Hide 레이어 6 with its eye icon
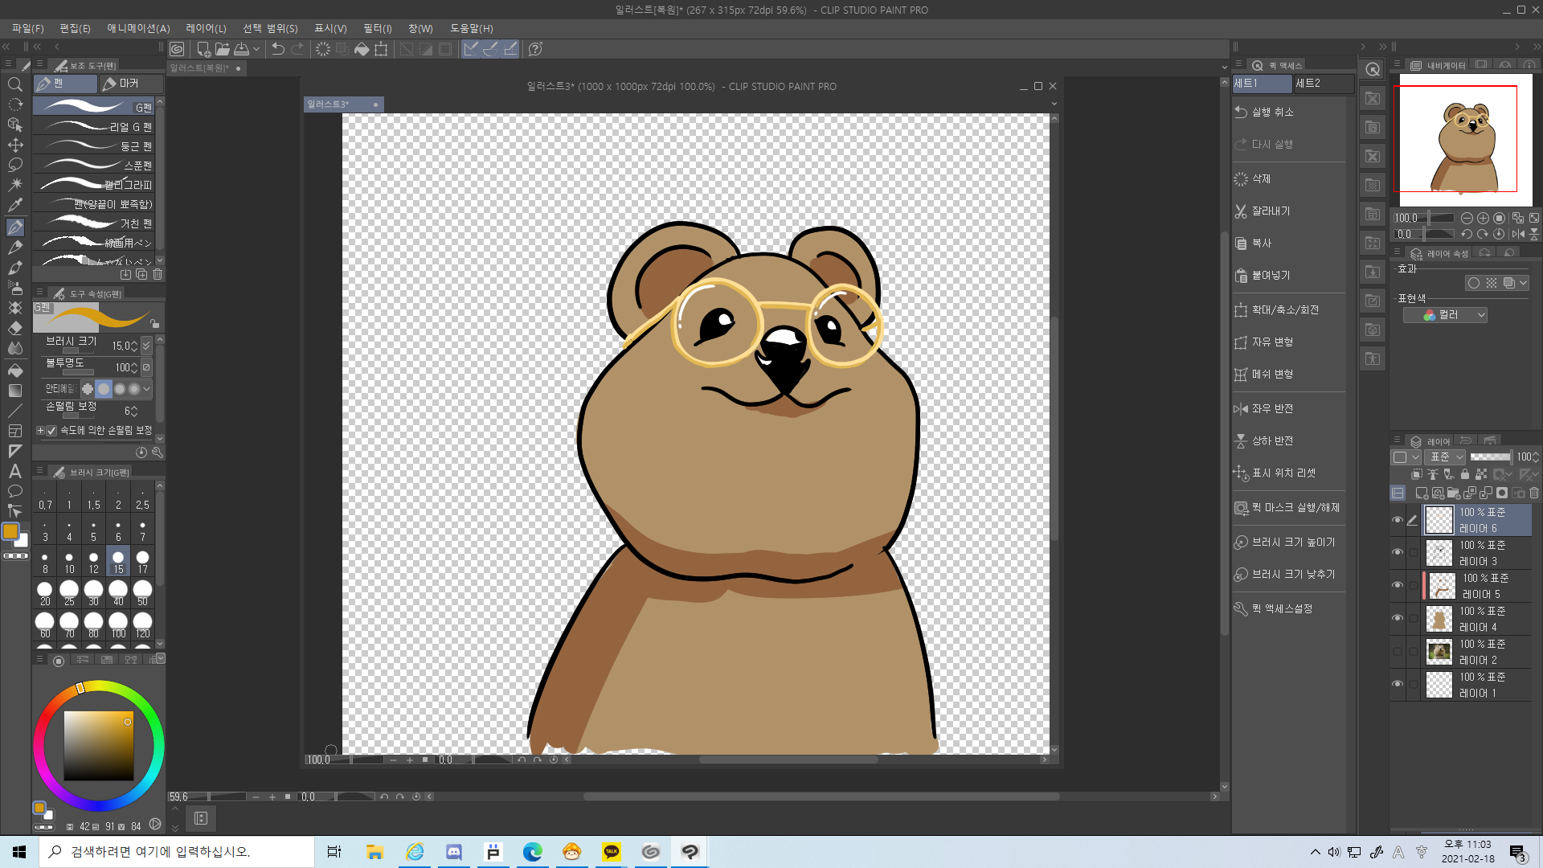The width and height of the screenshot is (1543, 868). [1398, 520]
